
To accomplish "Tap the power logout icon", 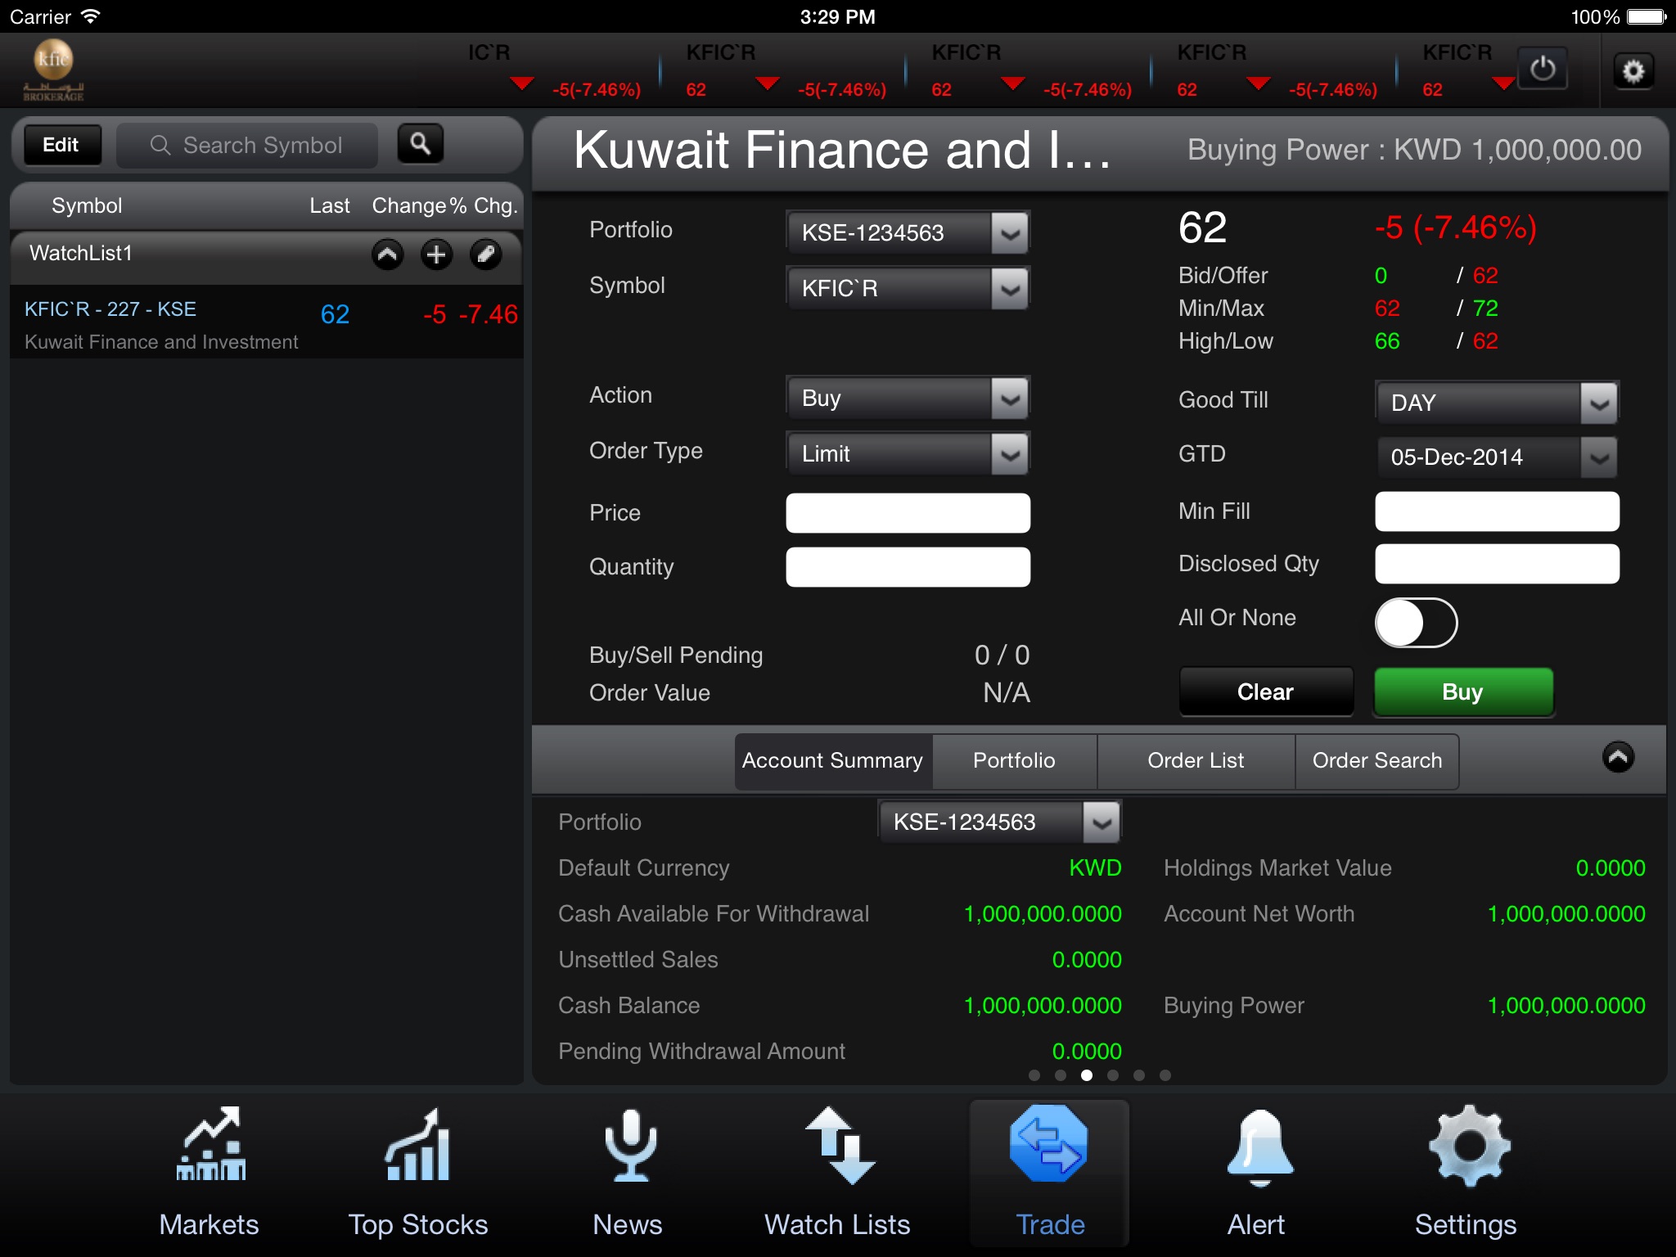I will [x=1543, y=69].
